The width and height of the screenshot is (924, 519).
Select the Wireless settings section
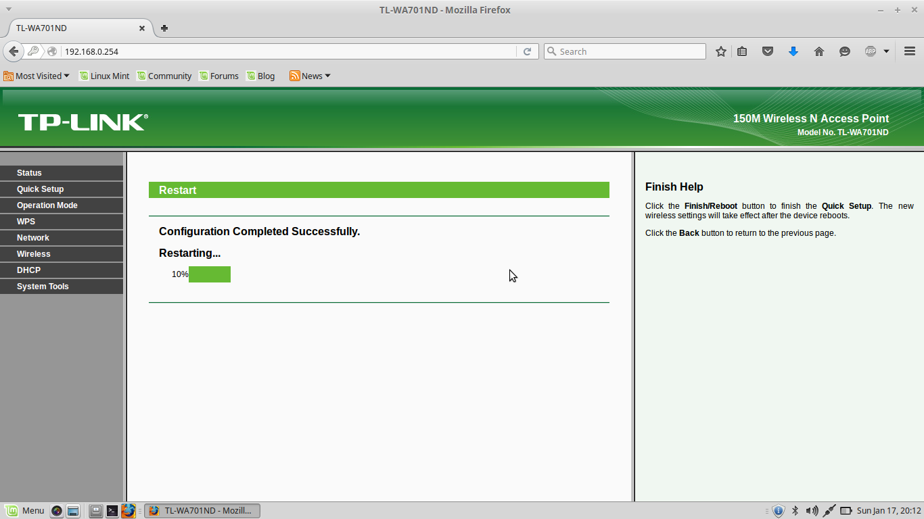[33, 253]
